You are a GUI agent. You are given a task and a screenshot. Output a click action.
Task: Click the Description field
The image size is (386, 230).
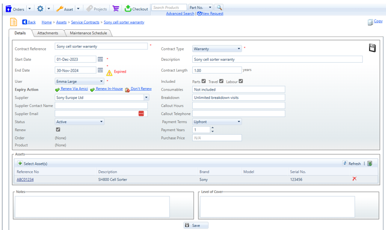click(278, 59)
